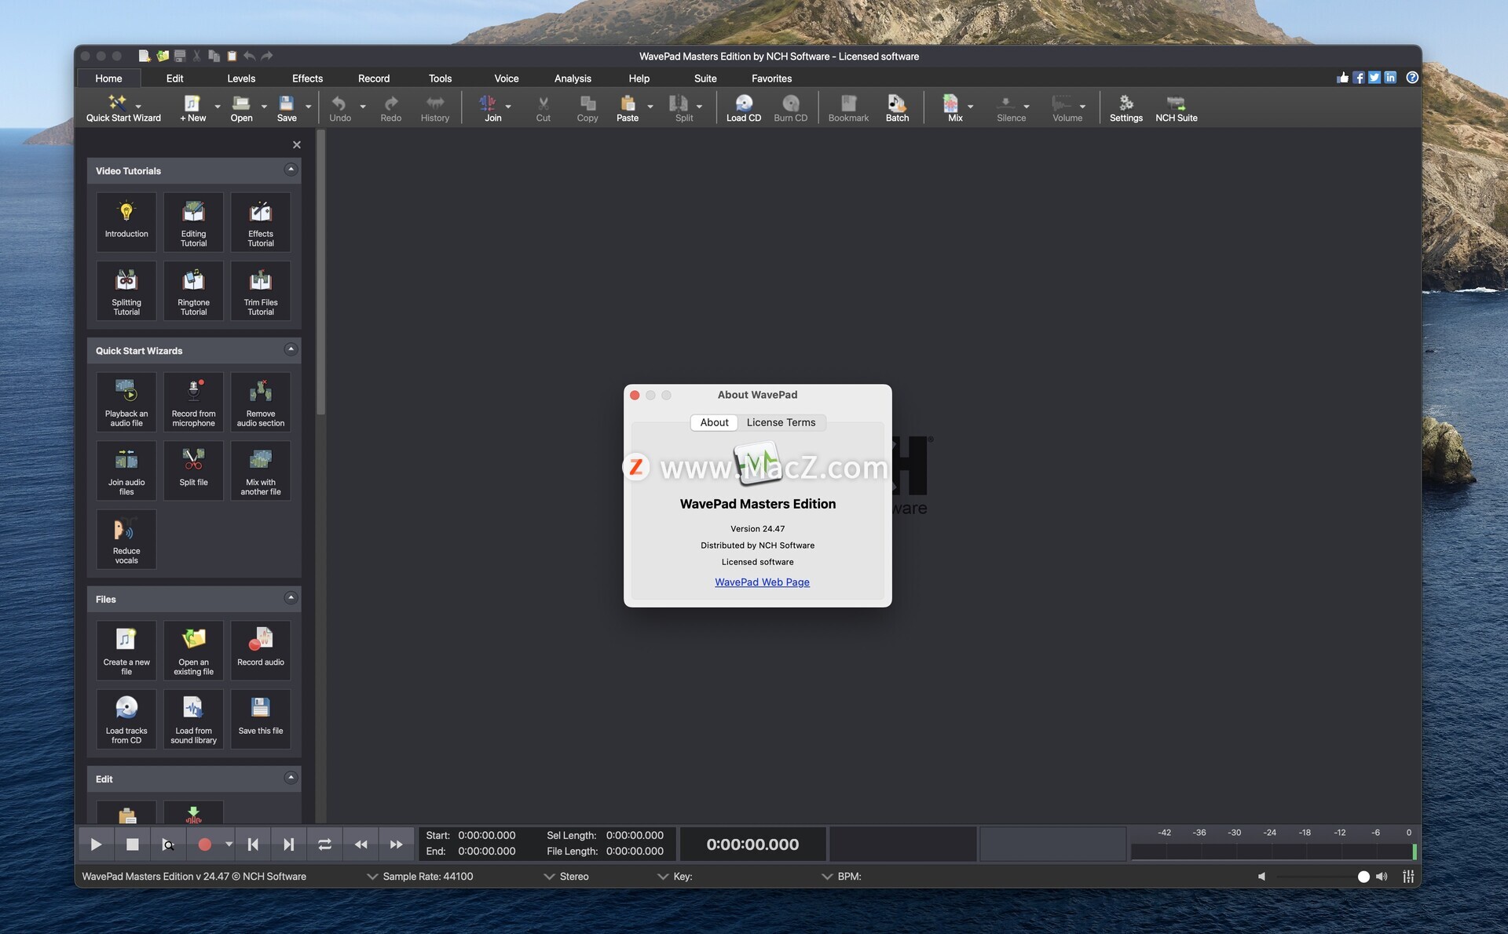1508x934 pixels.
Task: Click the Open file toolbar icon
Action: [241, 108]
